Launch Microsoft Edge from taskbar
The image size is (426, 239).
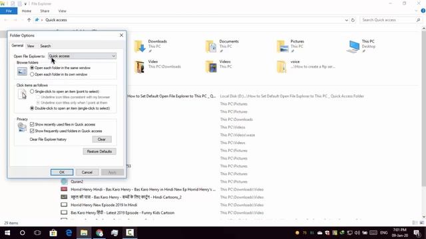pos(69,233)
